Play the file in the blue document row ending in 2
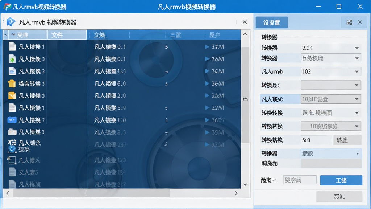This screenshot has width=371, height=209. (x=207, y=71)
